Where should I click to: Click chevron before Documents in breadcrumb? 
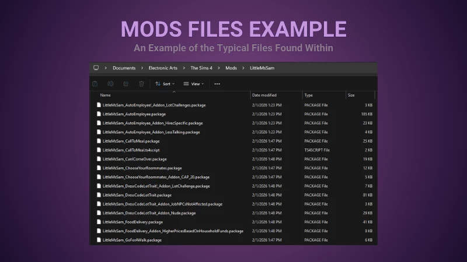[x=106, y=68]
